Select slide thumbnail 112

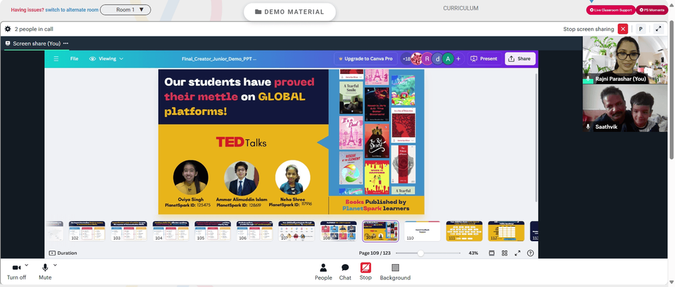(x=506, y=231)
